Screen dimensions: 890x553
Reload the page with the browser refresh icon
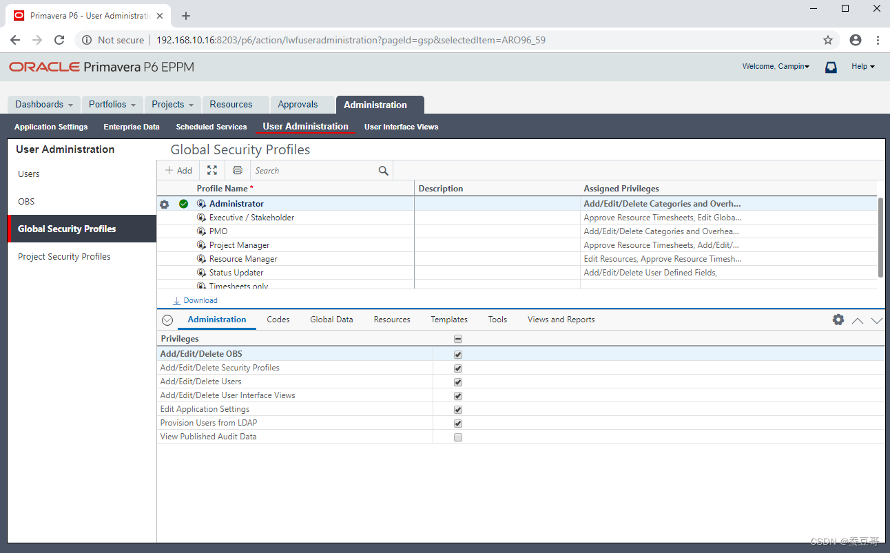click(x=59, y=40)
